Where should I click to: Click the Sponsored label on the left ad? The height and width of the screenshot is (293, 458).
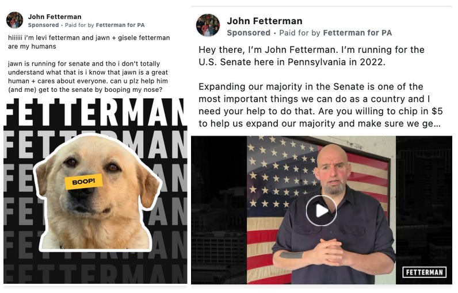[x=44, y=25]
